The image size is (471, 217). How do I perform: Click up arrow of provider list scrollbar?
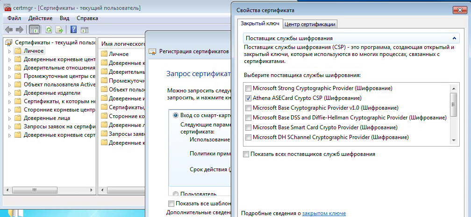coord(454,88)
